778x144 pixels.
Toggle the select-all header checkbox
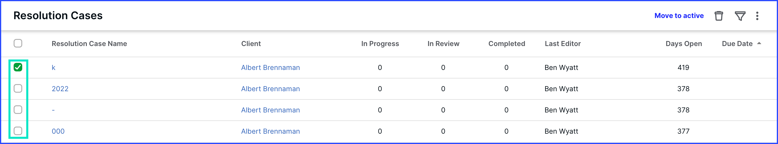pos(18,43)
